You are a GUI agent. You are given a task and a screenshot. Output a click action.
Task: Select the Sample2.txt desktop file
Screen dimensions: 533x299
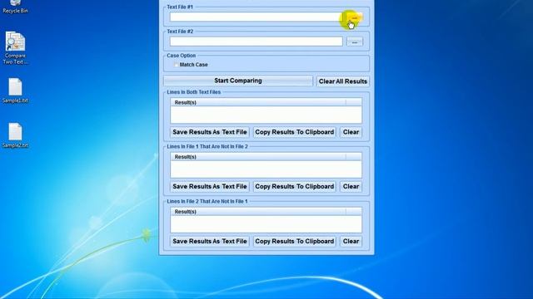[15, 135]
